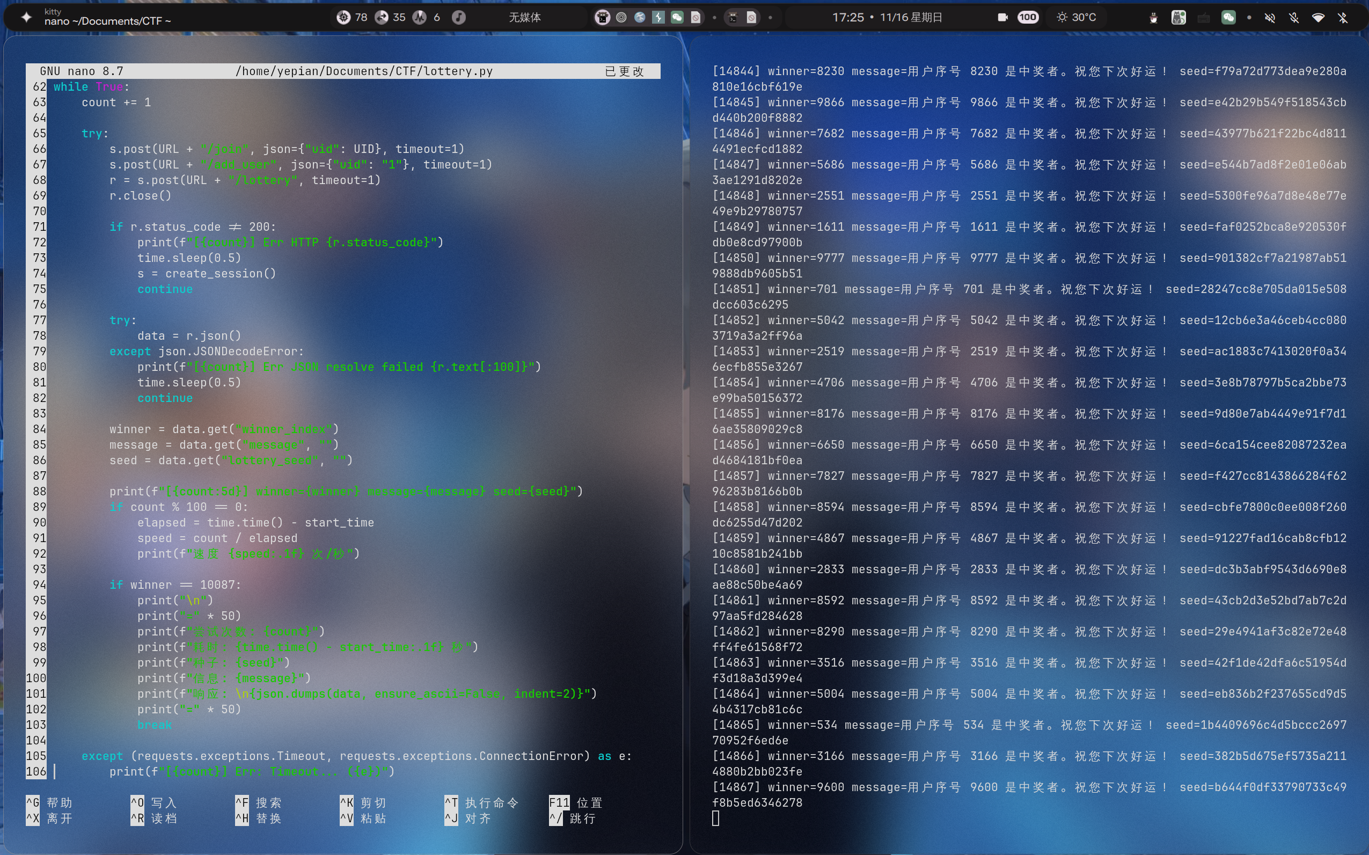
Task: Open the green WeChat system tray icon
Action: tap(1229, 18)
